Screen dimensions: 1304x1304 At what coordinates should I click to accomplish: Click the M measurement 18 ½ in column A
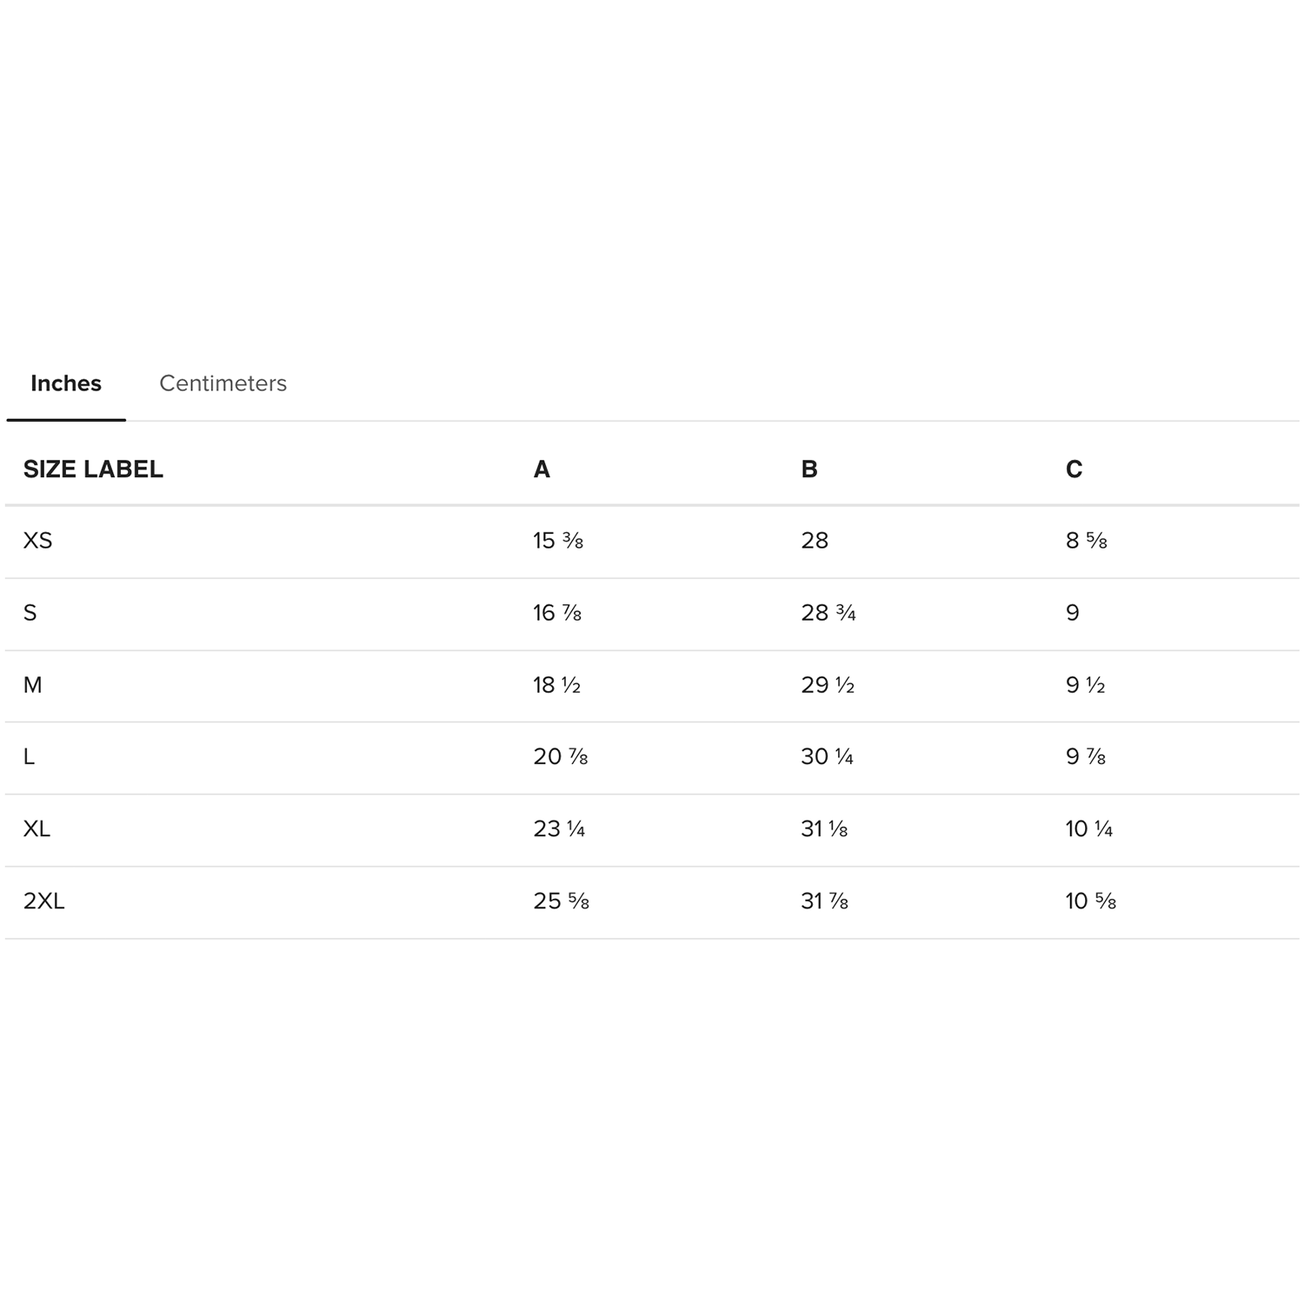coord(557,685)
